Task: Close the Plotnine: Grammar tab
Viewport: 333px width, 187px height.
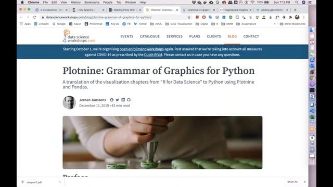Action: pyautogui.click(x=177, y=10)
